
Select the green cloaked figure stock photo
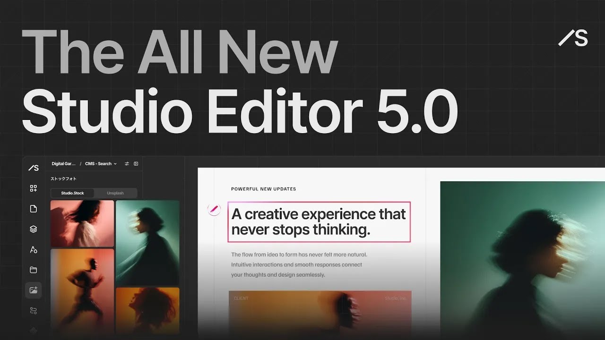click(147, 243)
